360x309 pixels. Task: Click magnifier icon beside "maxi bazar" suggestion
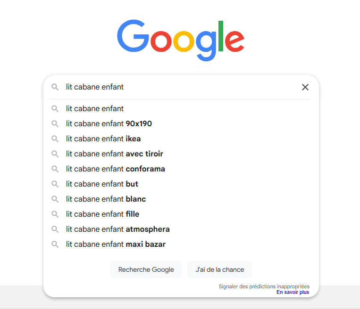tap(55, 244)
